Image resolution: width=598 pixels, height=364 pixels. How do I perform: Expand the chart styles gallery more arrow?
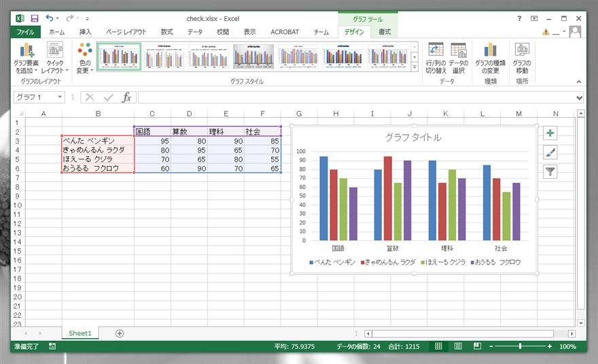[415, 67]
